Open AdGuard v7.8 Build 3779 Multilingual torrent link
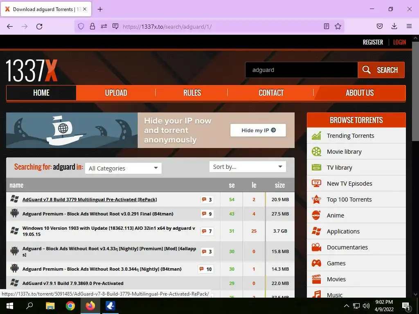This screenshot has width=419, height=314. click(90, 200)
